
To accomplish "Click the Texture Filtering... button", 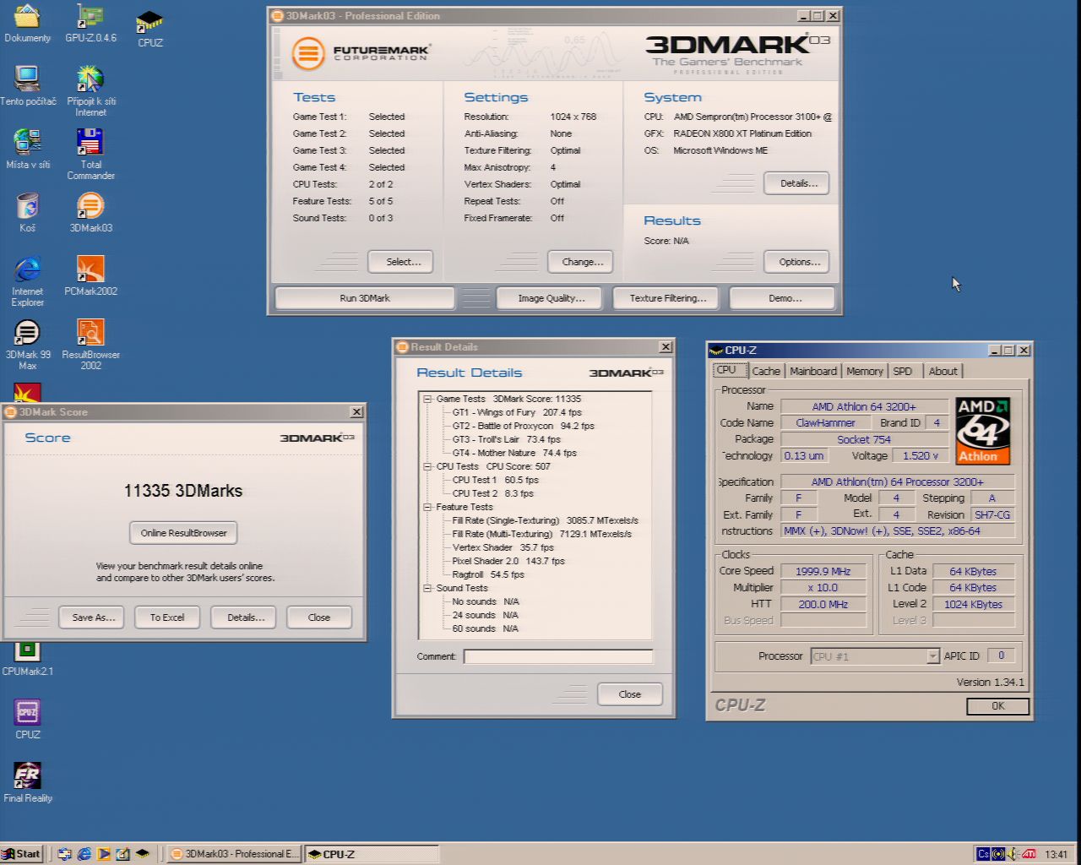I will [668, 298].
